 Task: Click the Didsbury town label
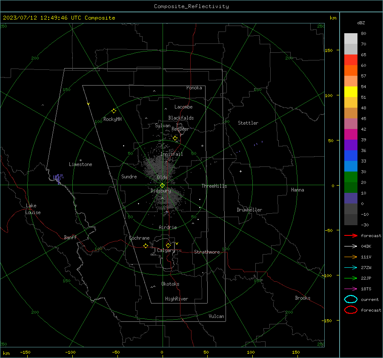point(160,191)
